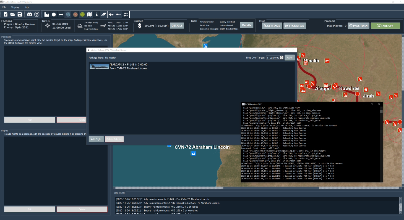
Task: Open the File menu
Action: (x=4, y=7)
